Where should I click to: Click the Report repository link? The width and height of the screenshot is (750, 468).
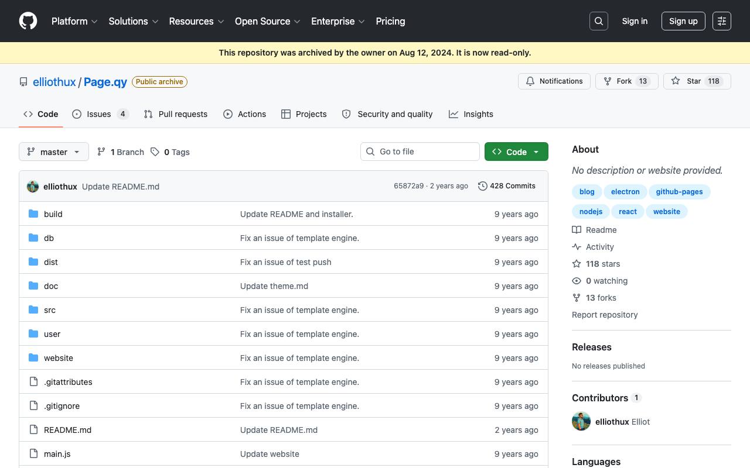(605, 315)
